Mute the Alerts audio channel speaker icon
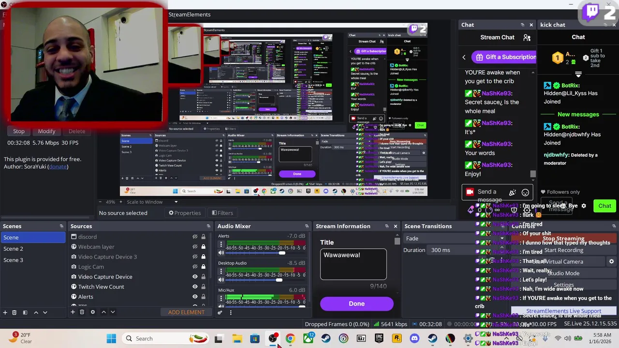 click(x=221, y=253)
